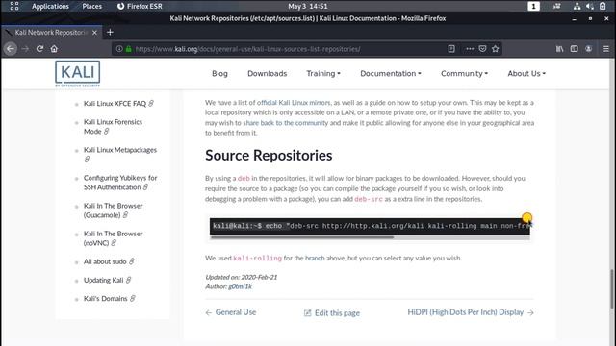Click workspace indicator number 1
Viewport: 616px width, 346px height.
[x=533, y=6]
